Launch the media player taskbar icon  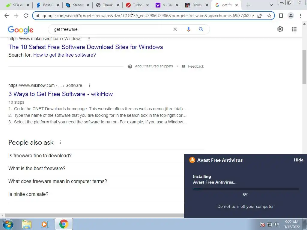click(x=45, y=224)
